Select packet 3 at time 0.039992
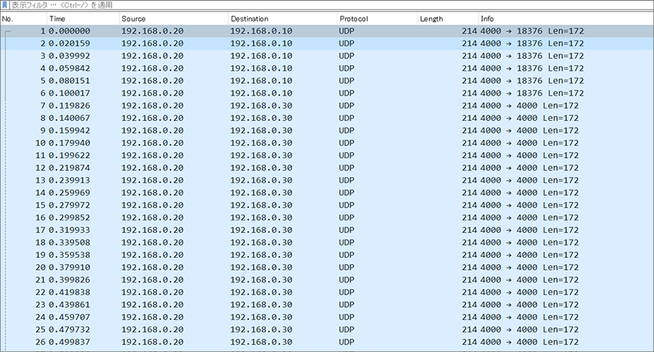 [x=327, y=56]
